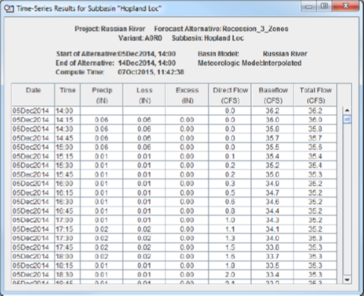Select Direct Flow value at 17:00
This screenshot has height=296, width=364.
[x=230, y=220]
